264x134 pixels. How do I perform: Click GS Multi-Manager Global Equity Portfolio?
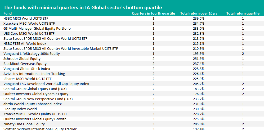click(37, 29)
